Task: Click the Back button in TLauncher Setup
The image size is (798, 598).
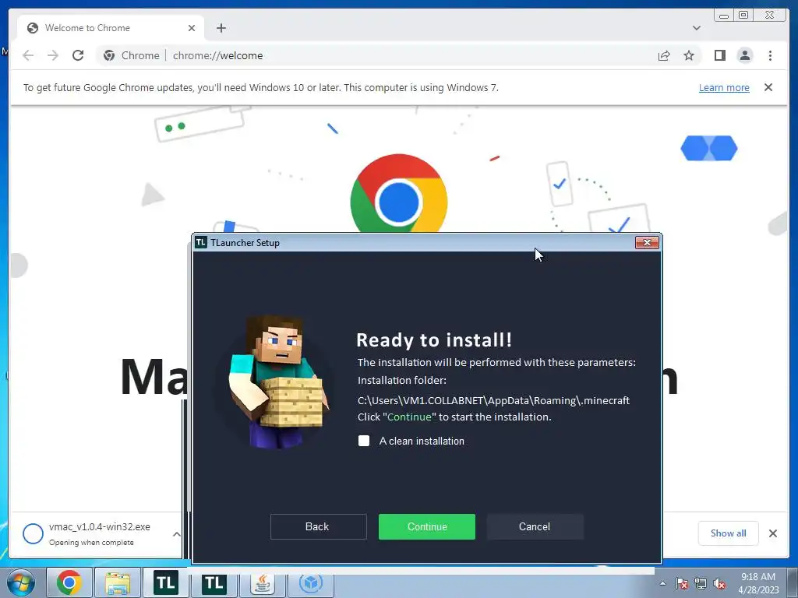Action: click(318, 526)
